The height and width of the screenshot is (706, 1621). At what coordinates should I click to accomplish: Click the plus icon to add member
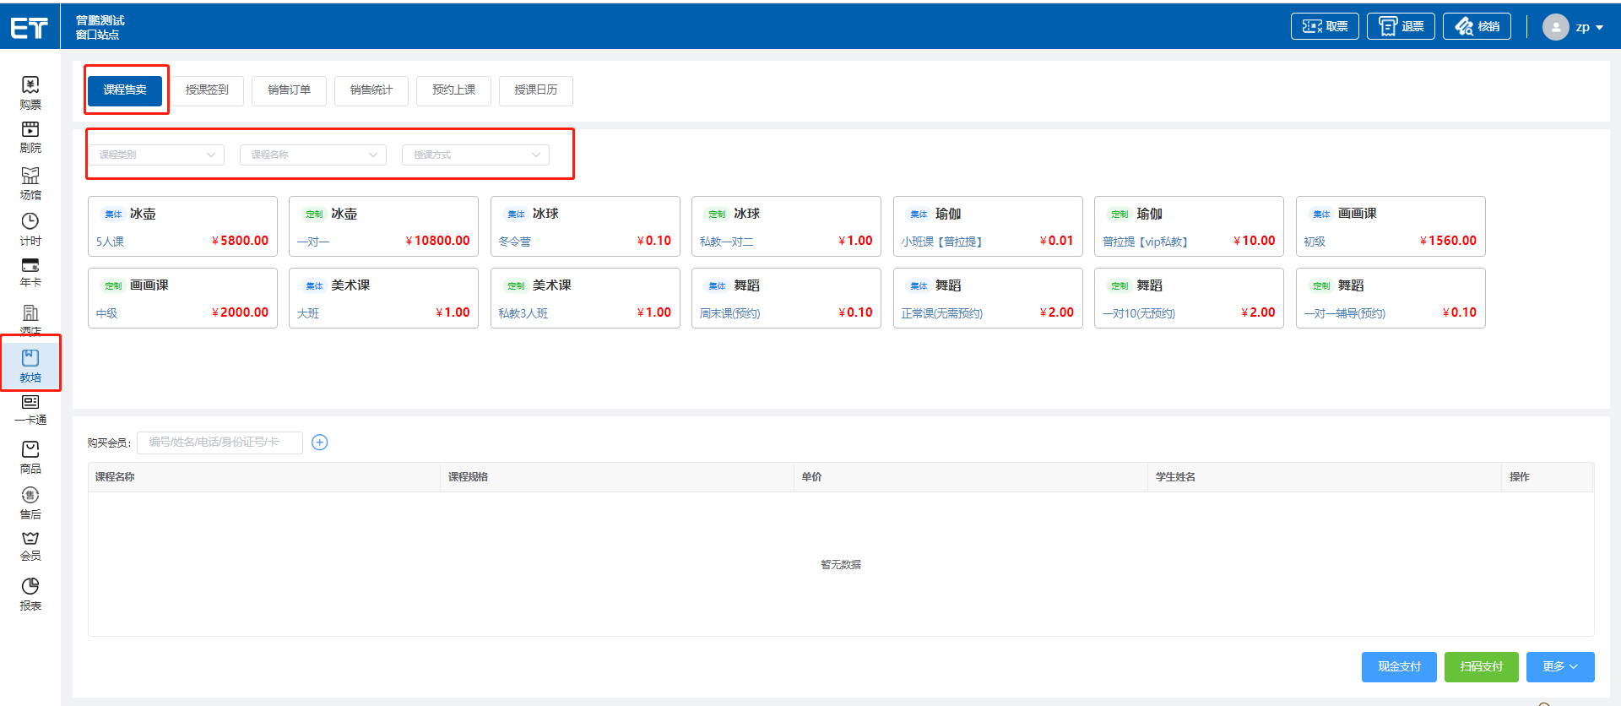click(x=319, y=443)
